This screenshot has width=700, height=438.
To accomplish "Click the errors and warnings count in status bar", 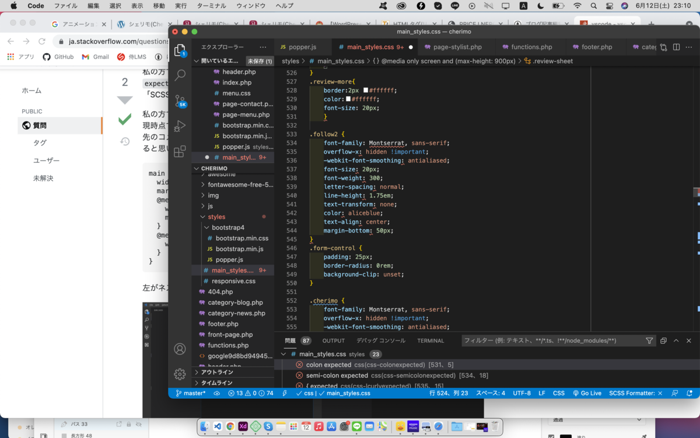I will click(x=251, y=393).
